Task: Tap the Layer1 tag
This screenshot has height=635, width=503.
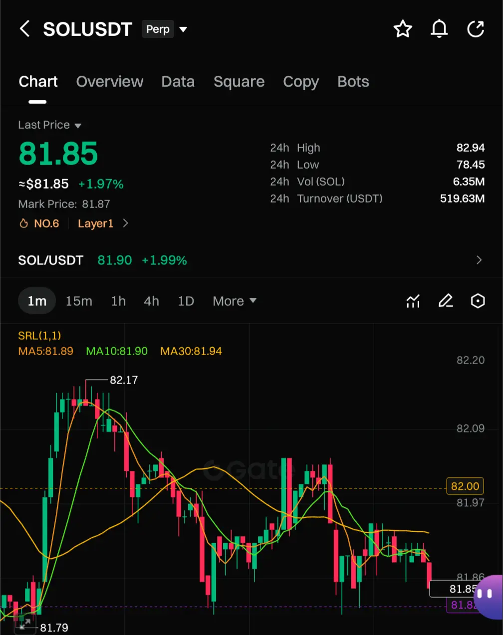Action: 95,223
